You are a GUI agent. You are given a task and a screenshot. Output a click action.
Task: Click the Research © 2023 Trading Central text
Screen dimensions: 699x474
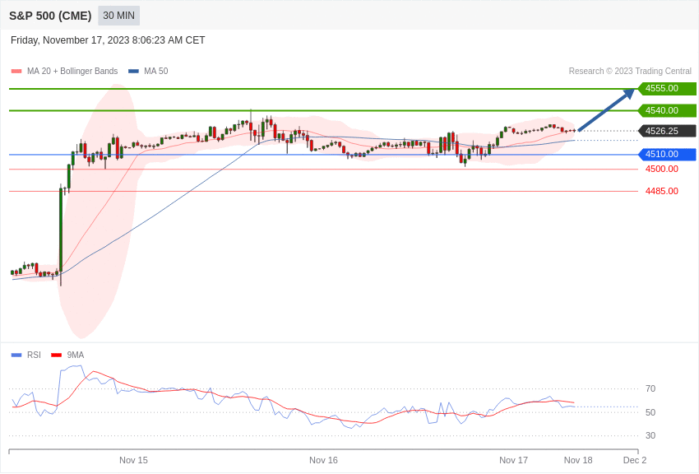tap(630, 72)
